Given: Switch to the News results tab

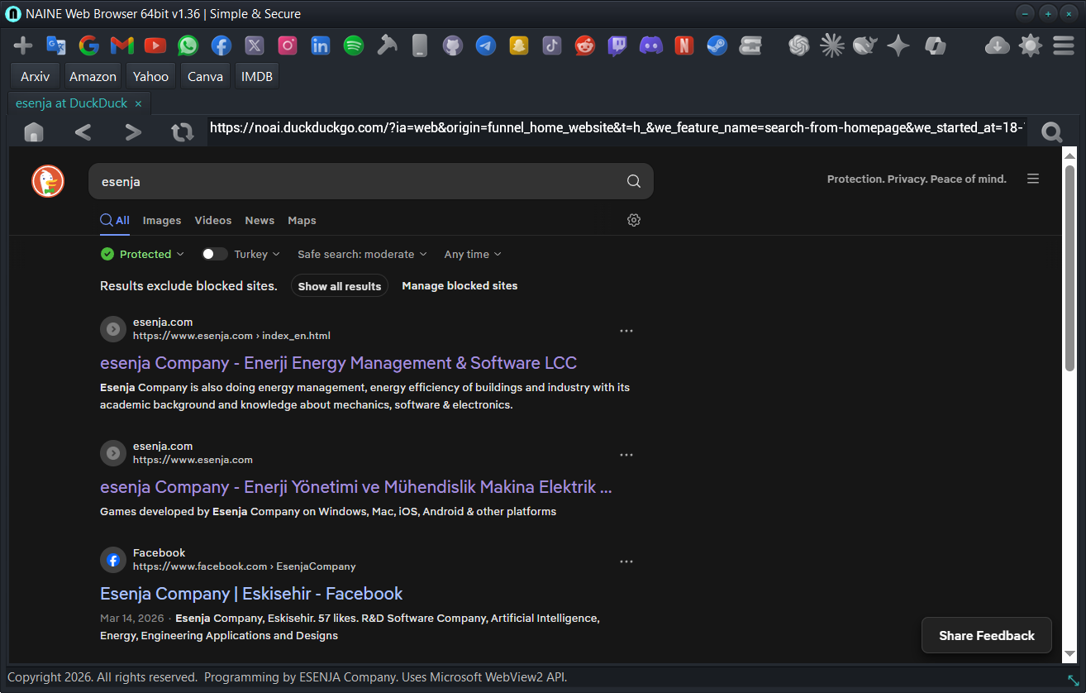Looking at the screenshot, I should point(260,220).
